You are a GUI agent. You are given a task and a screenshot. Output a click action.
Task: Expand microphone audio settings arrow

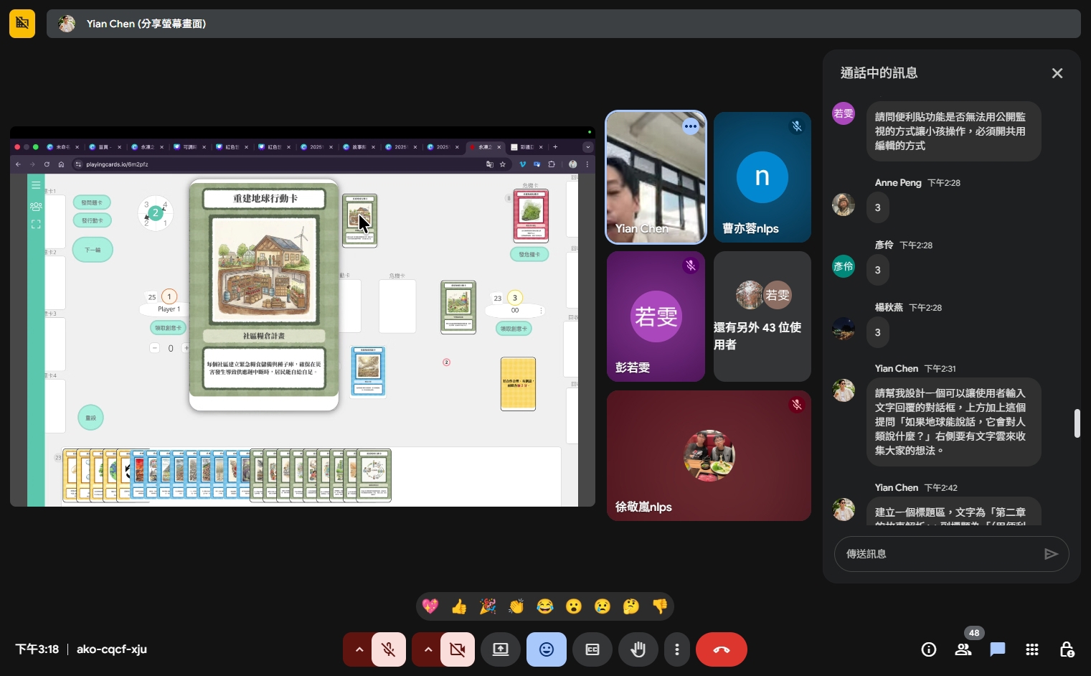[359, 649]
